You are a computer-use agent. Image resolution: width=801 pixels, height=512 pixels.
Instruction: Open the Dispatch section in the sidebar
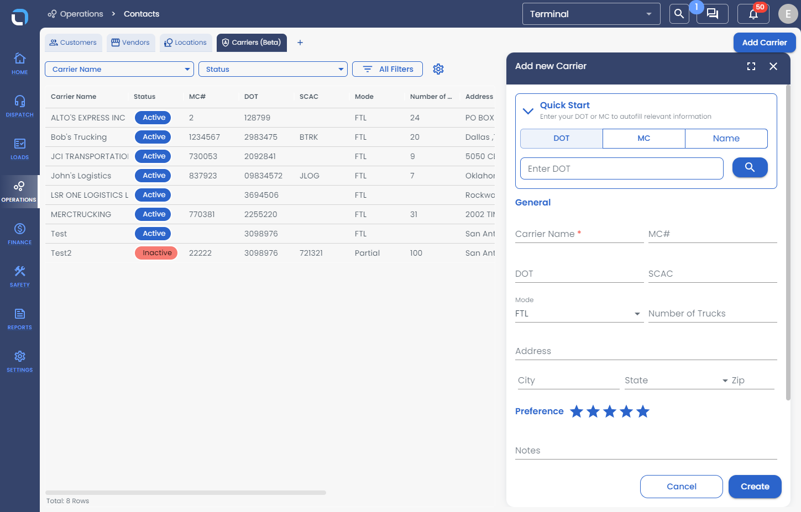pyautogui.click(x=19, y=106)
